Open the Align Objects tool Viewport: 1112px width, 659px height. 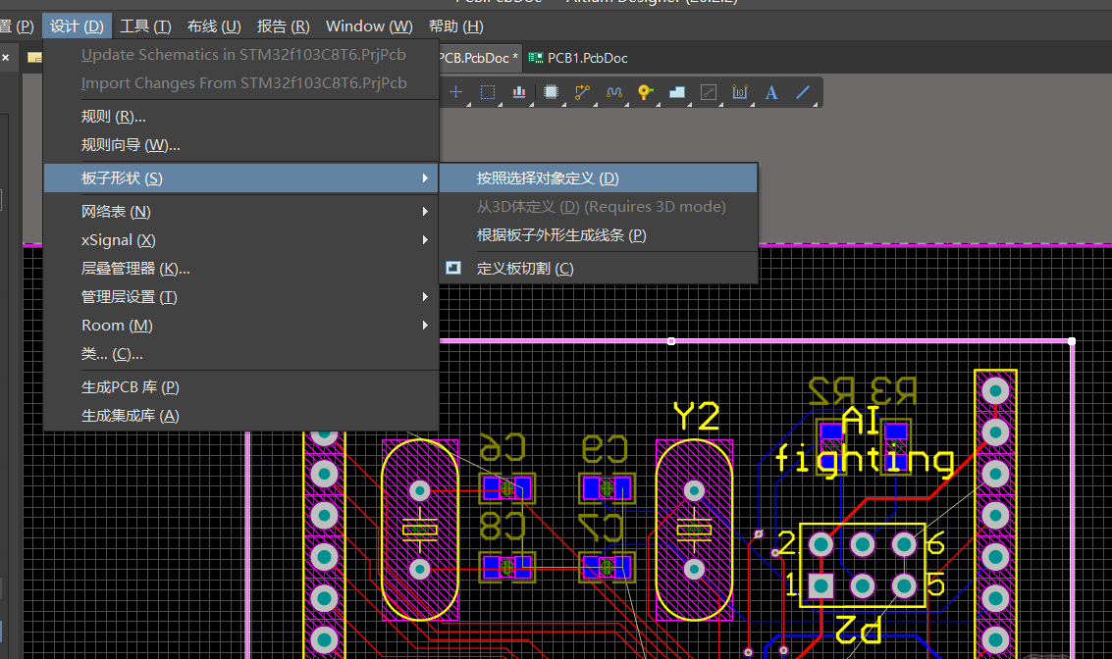click(x=519, y=92)
